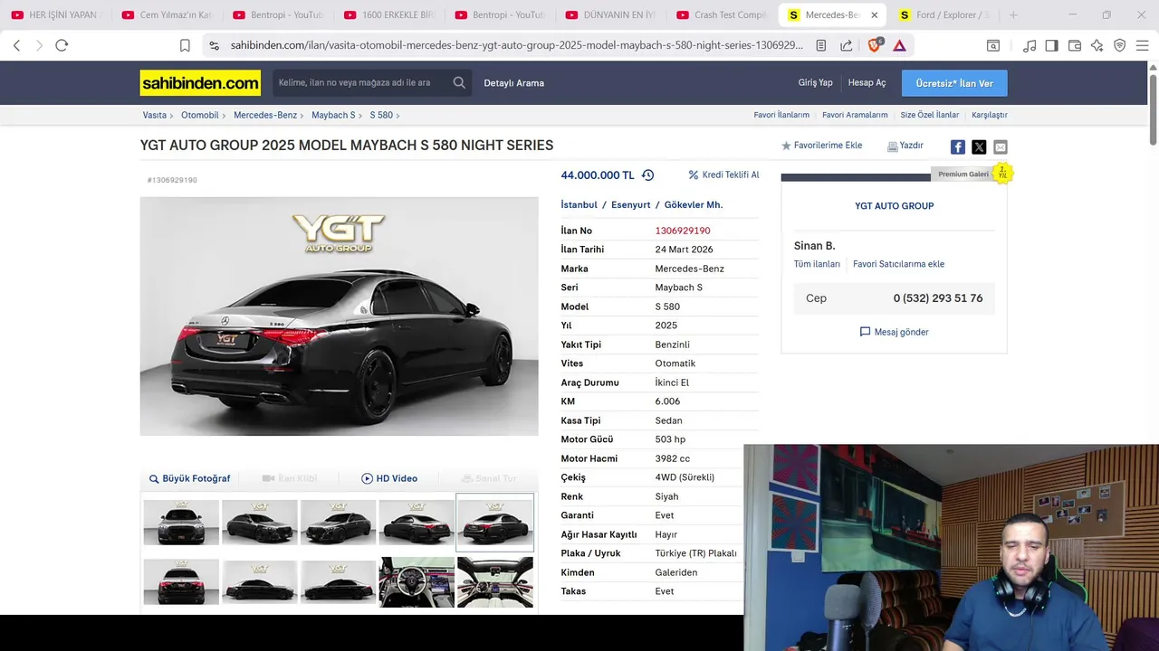The height and width of the screenshot is (651, 1159).
Task: Click the Gökevler Mh. location link
Action: (x=694, y=205)
